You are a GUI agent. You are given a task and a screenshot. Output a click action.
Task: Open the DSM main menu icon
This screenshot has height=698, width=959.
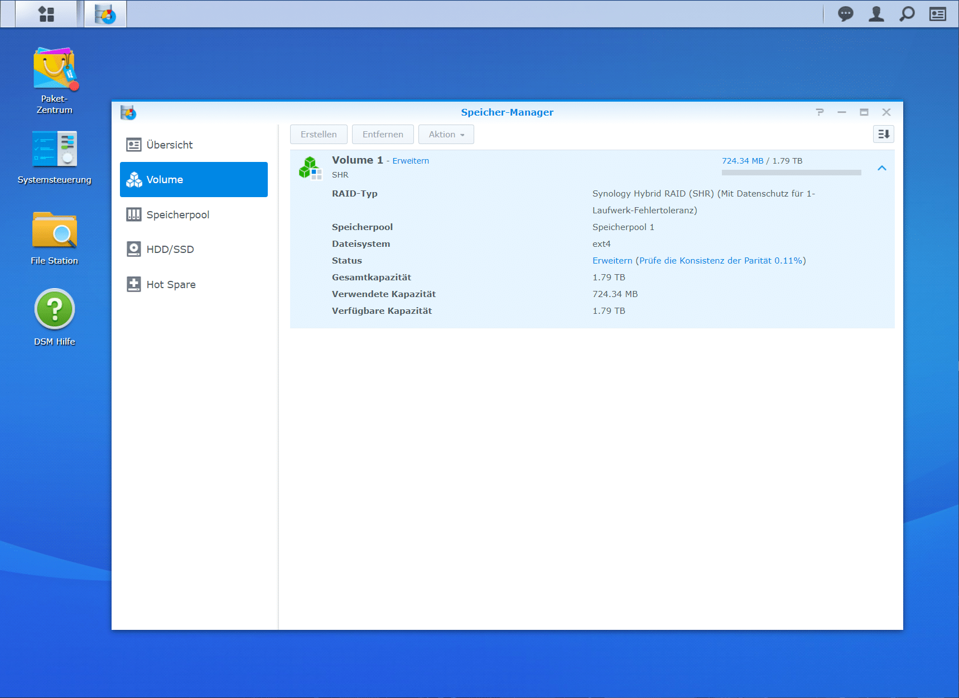click(x=46, y=14)
